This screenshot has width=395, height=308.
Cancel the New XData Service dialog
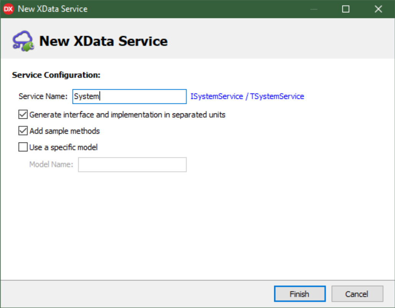[x=357, y=294]
